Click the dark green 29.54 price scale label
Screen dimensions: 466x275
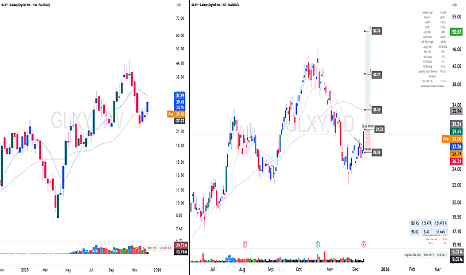tap(456, 125)
